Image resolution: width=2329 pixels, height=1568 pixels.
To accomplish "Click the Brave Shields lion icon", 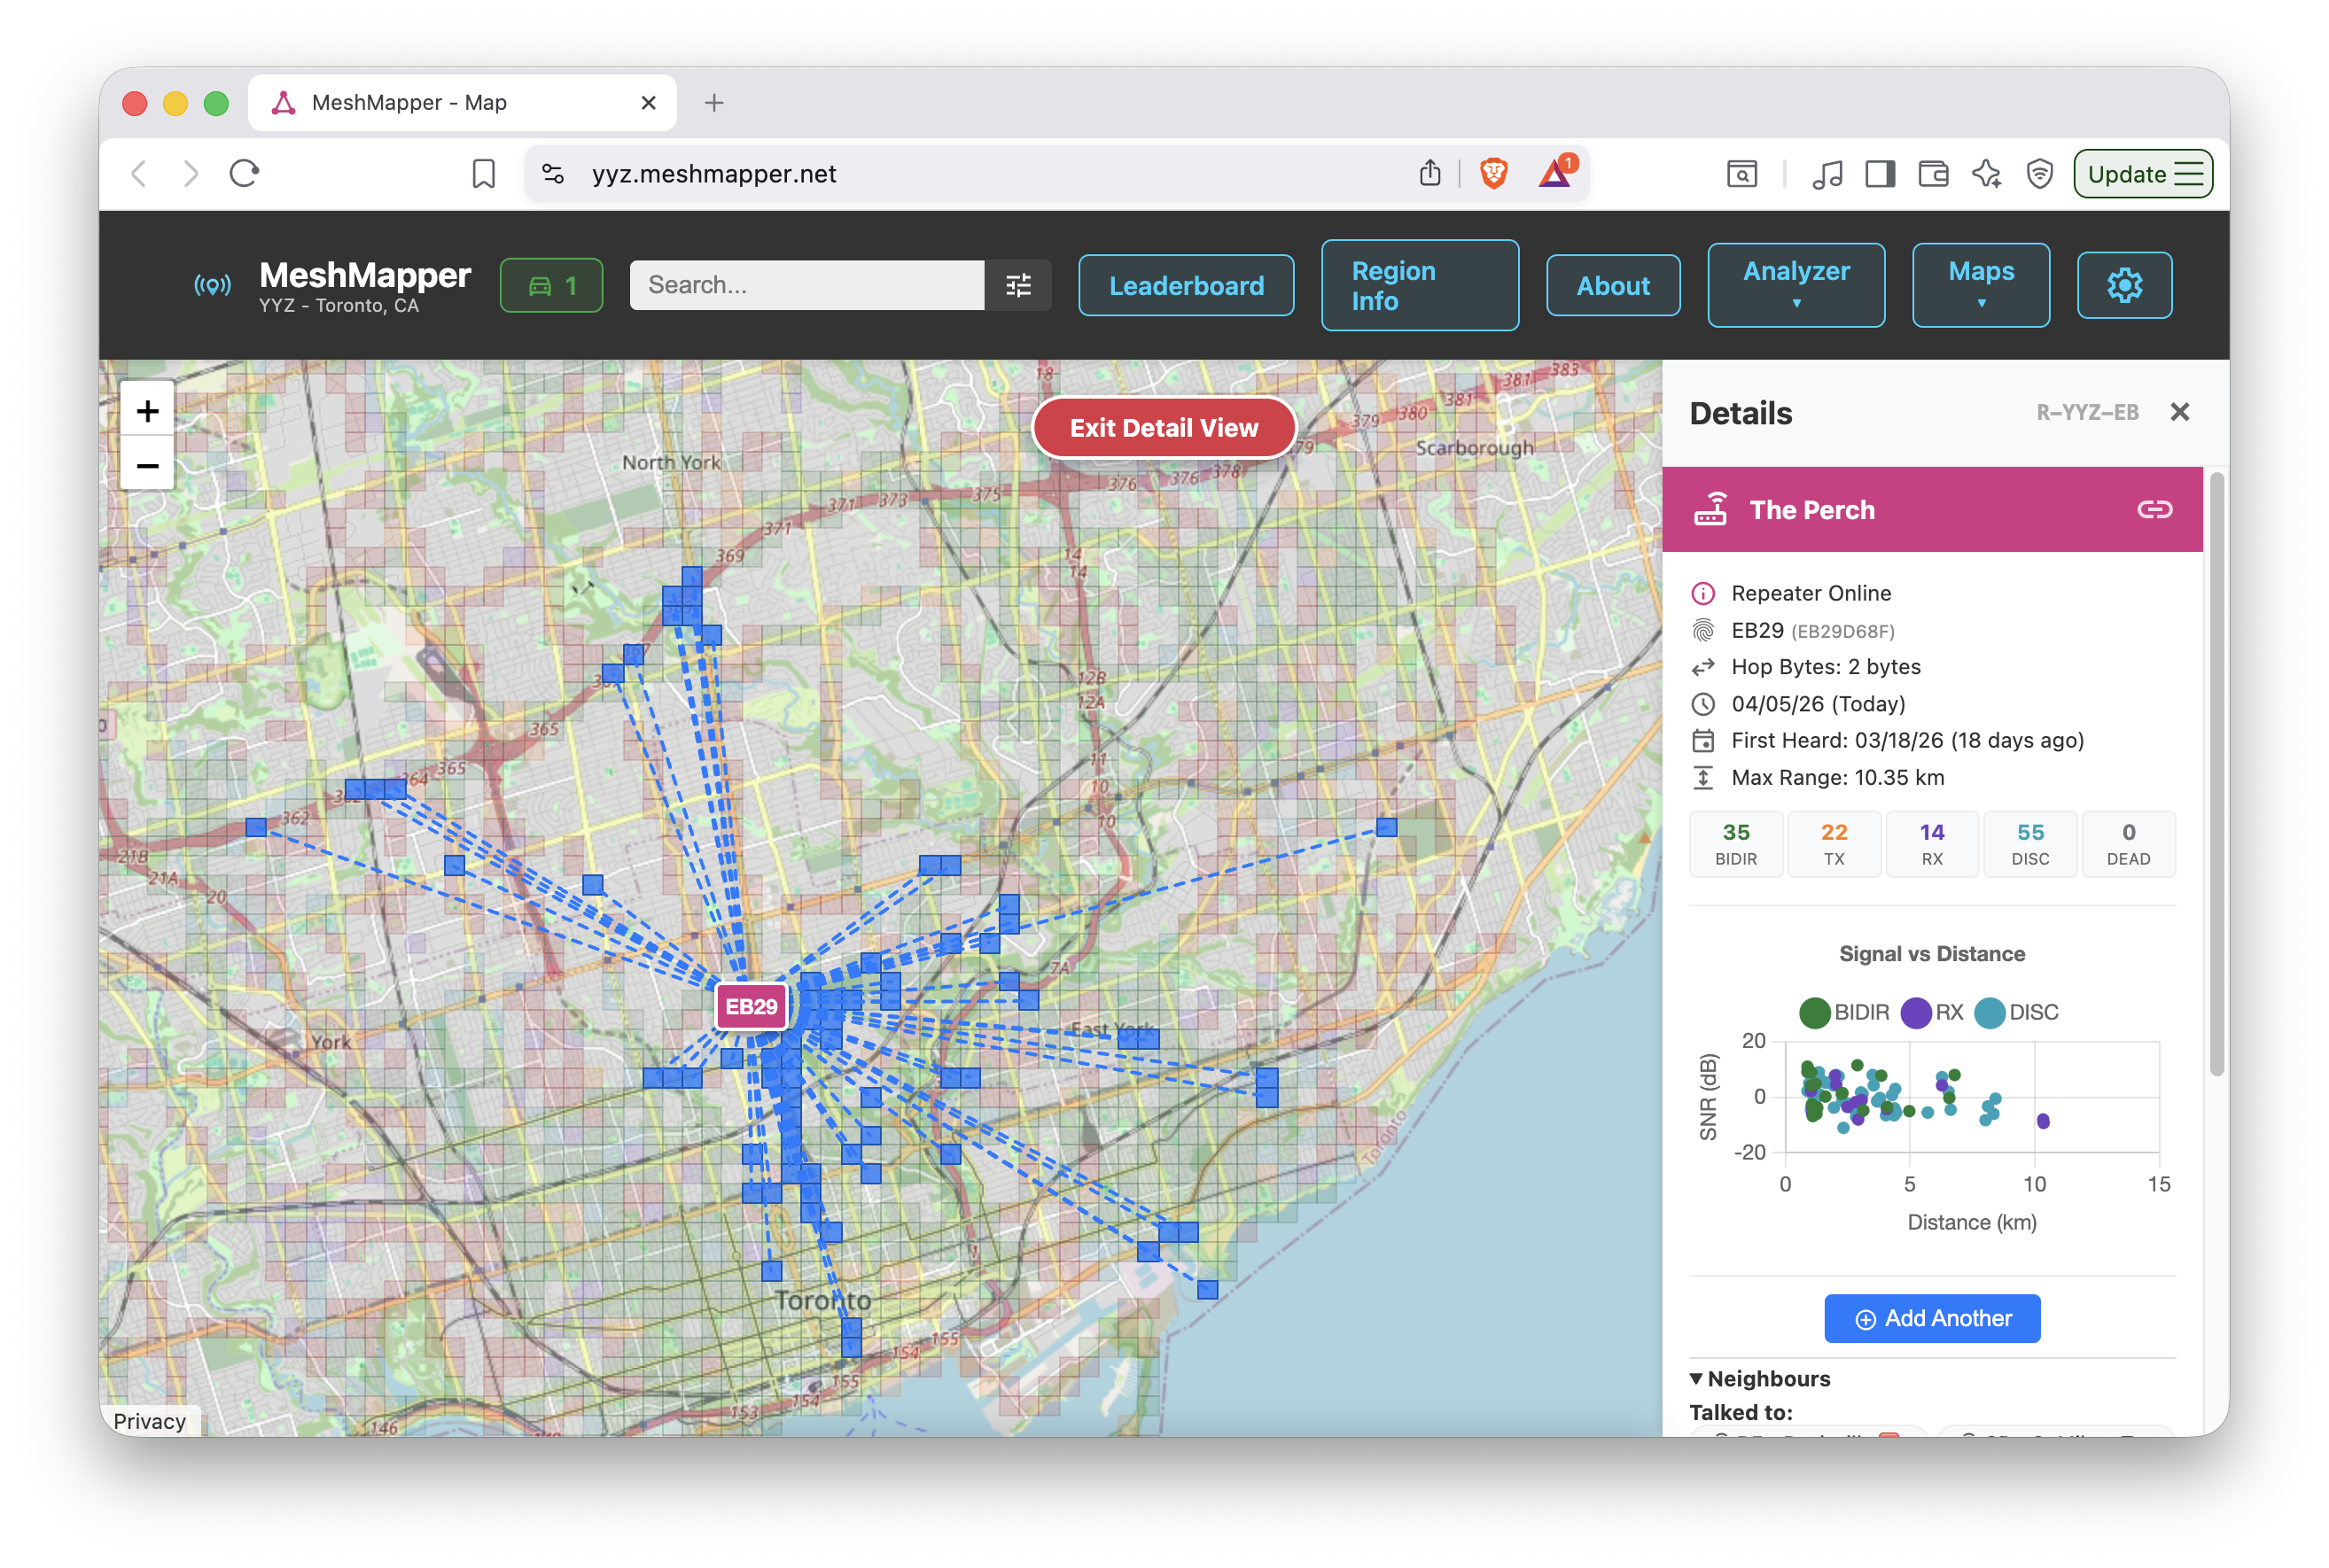I will click(1492, 174).
